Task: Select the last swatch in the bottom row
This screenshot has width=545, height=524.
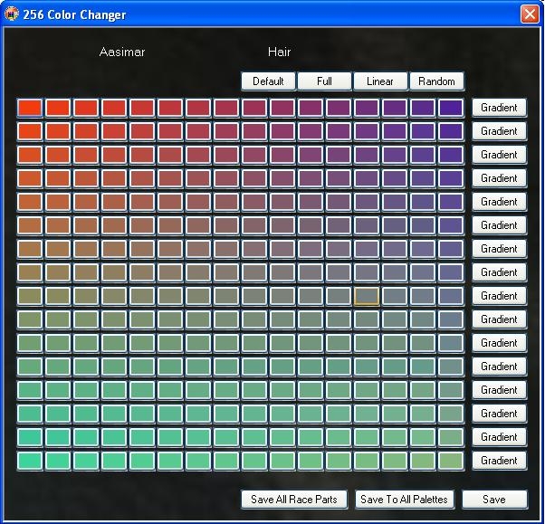Action: [451, 461]
